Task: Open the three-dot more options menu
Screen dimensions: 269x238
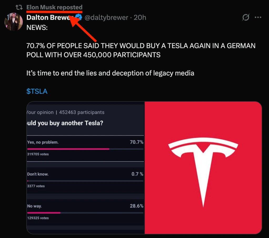Action: [258, 18]
